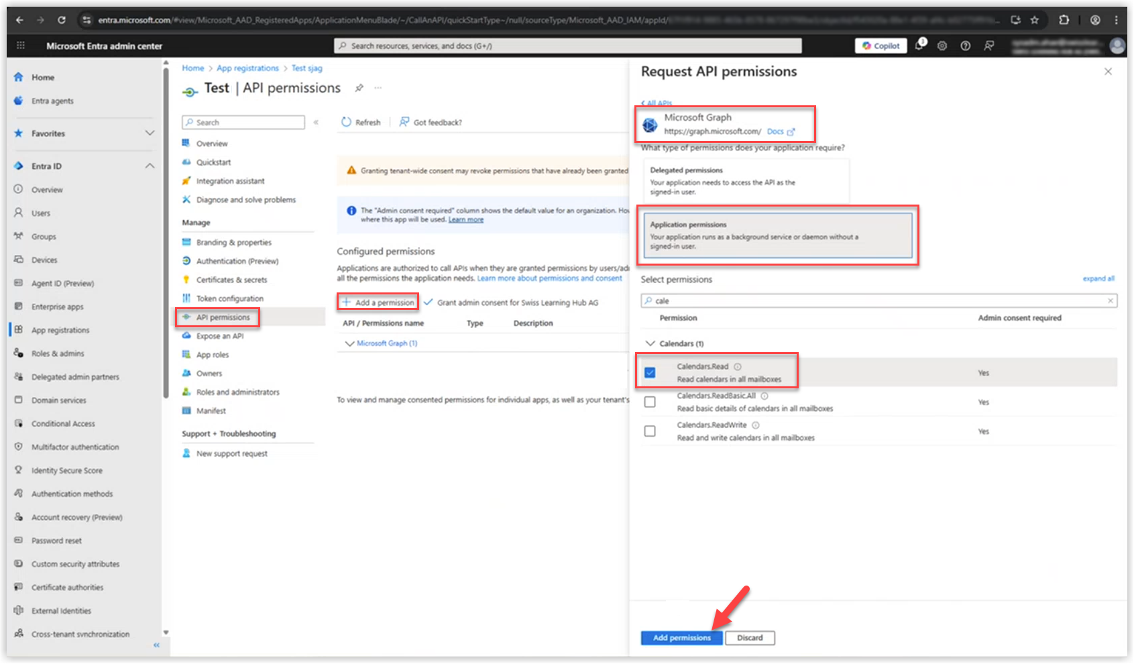Expand the Favorites section in sidebar
Screen dimensions: 1134x664
(x=150, y=133)
